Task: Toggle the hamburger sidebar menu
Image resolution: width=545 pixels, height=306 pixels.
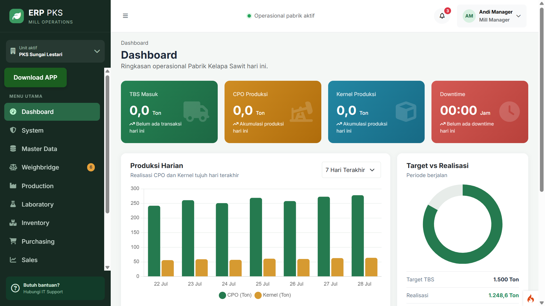Action: (125, 16)
